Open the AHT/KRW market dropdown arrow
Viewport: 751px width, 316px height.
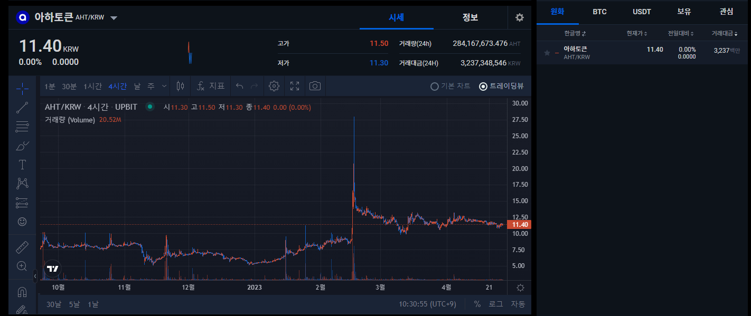(114, 18)
